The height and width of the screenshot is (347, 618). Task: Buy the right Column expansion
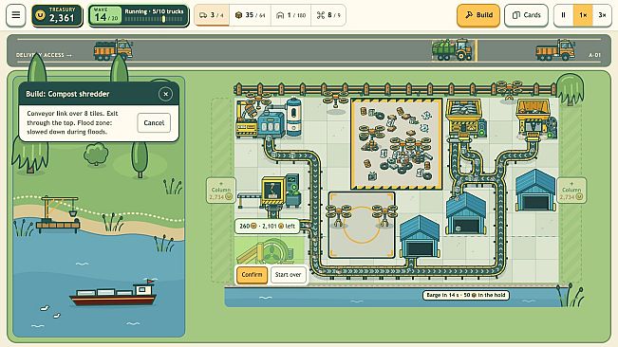pyautogui.click(x=571, y=191)
